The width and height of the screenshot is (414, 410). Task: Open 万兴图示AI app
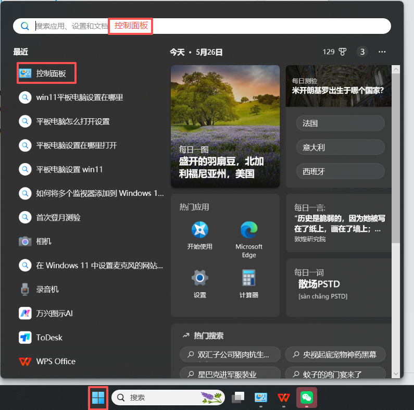click(46, 313)
